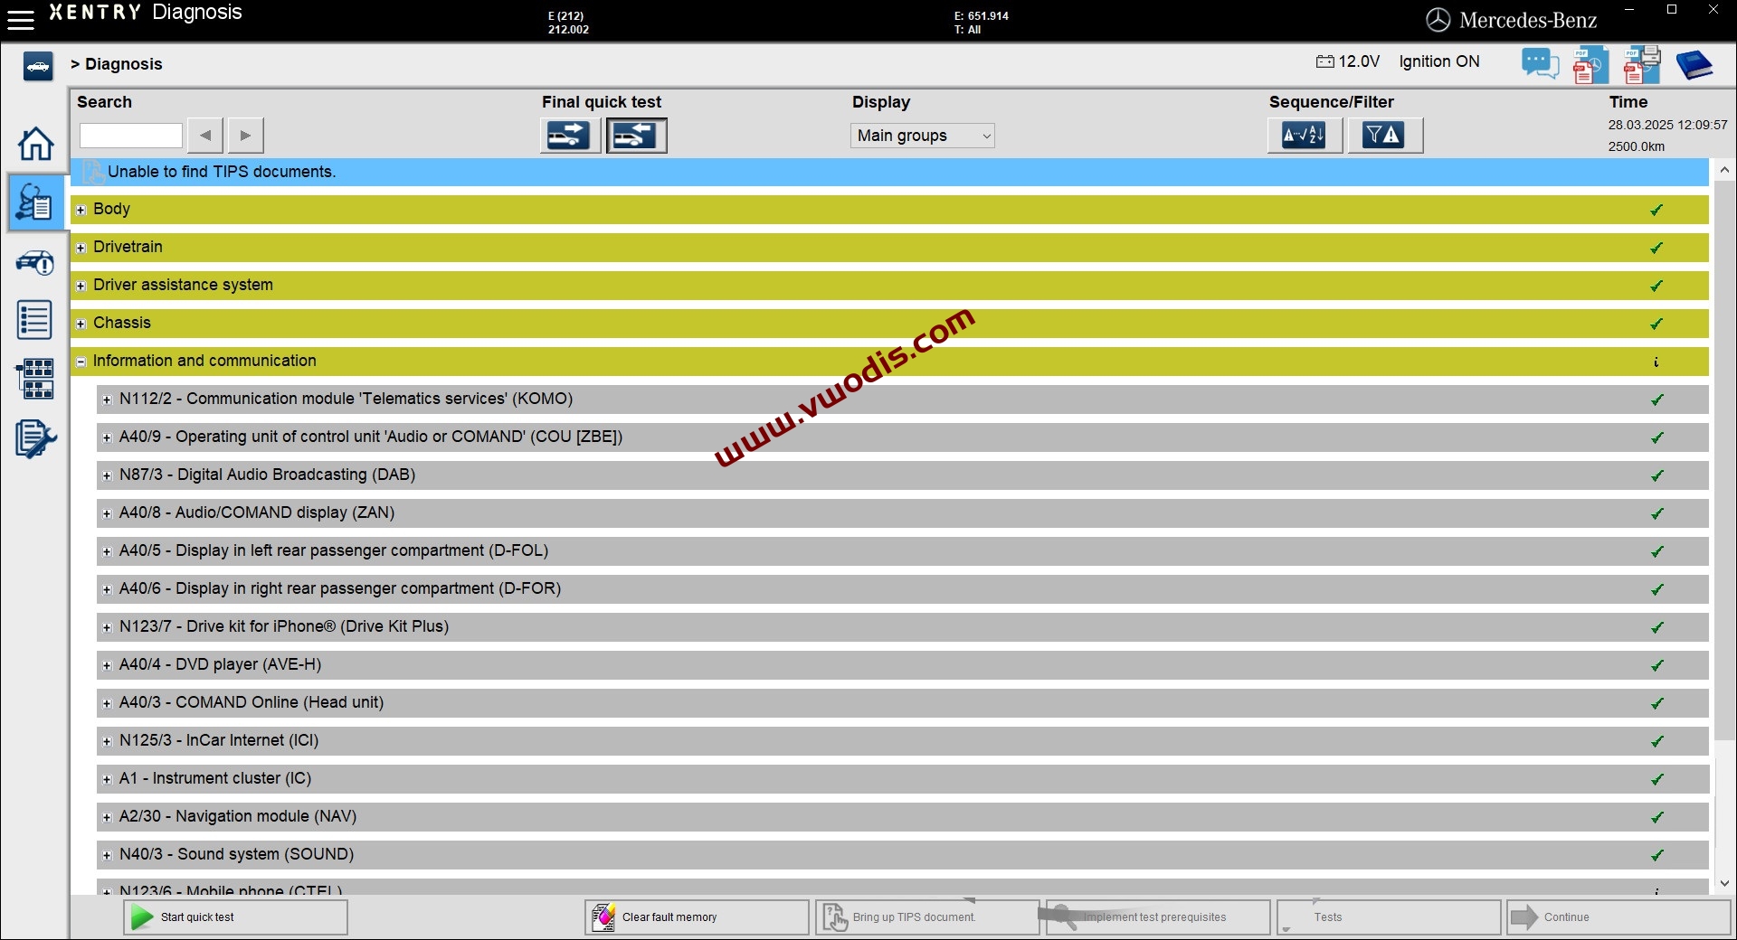This screenshot has height=940, width=1737.
Task: Expand A40/3 COMAND Online row
Action: pyautogui.click(x=107, y=703)
